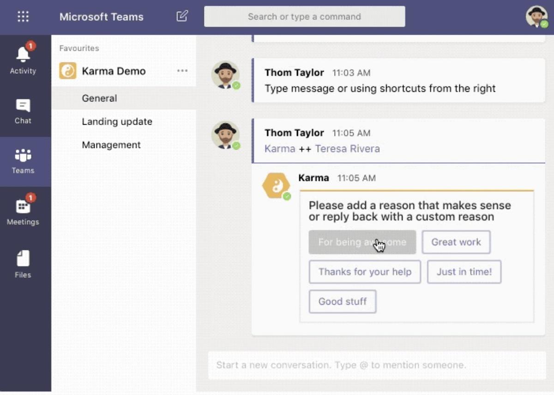Choose the Just in time! reason
Image resolution: width=554 pixels, height=395 pixels.
coord(464,272)
